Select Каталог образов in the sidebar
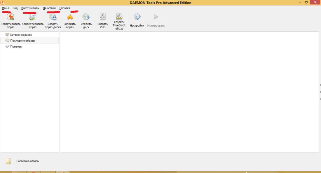Viewport: 321px width, 173px height. coord(21,35)
